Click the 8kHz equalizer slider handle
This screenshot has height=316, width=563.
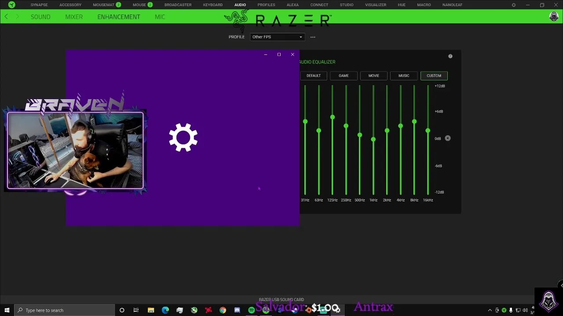(x=414, y=121)
